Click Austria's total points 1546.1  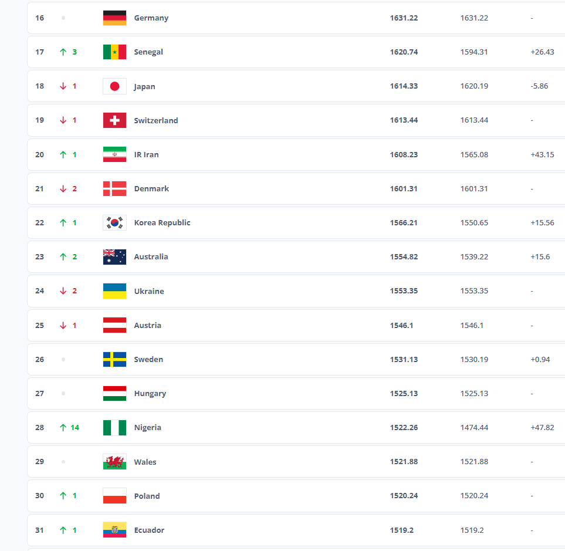point(401,326)
